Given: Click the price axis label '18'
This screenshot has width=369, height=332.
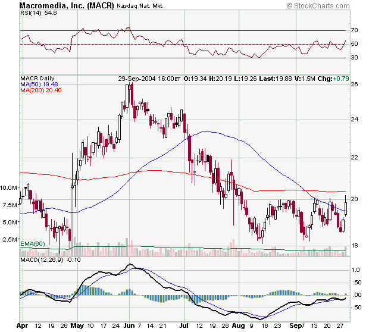Looking at the screenshot, I should (354, 246).
